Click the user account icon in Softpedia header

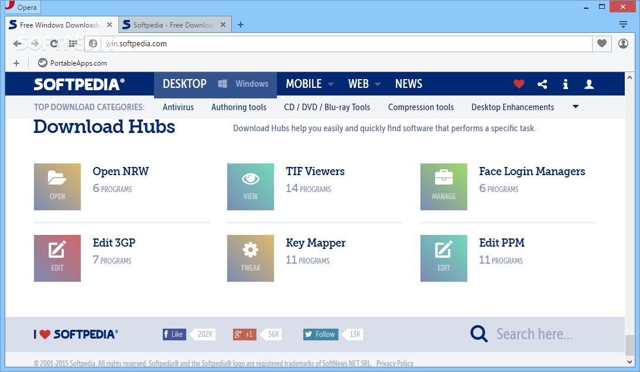click(x=589, y=84)
